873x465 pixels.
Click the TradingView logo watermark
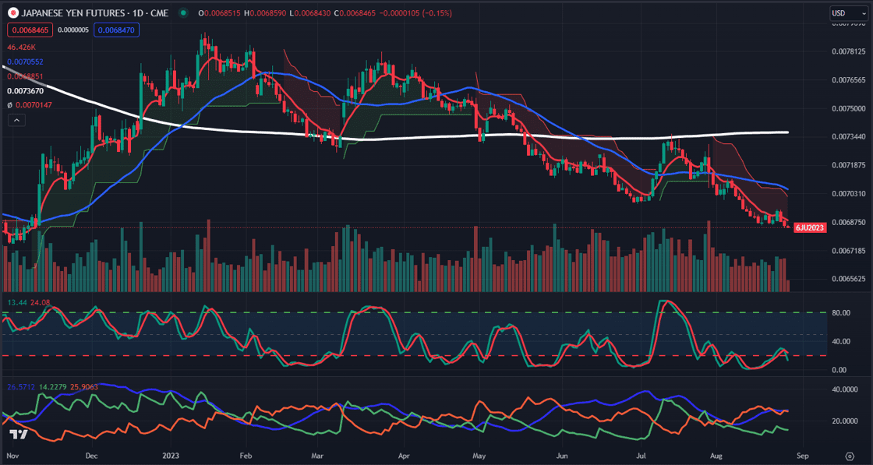(19, 435)
